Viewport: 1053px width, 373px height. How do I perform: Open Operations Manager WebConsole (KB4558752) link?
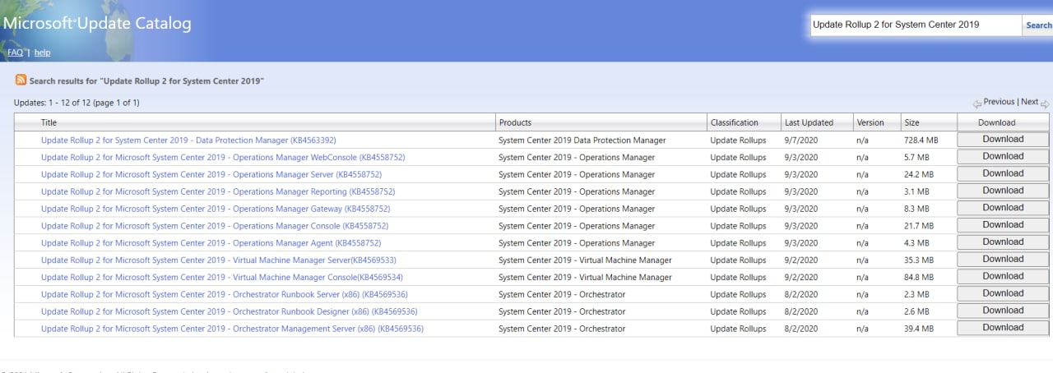point(223,158)
